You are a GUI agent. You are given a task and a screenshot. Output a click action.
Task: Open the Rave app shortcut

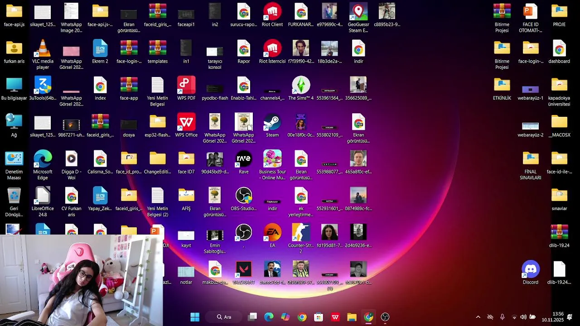coord(244,162)
